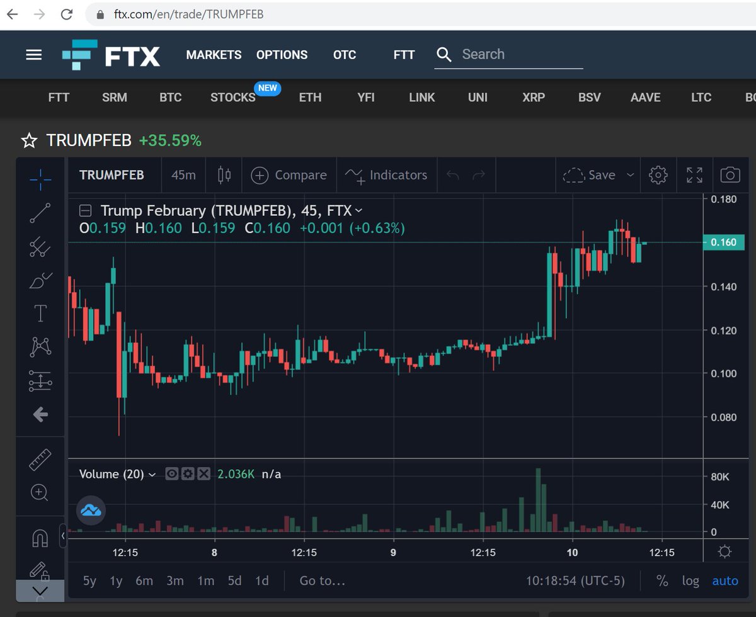Open the measure ruler tool

[x=40, y=458]
